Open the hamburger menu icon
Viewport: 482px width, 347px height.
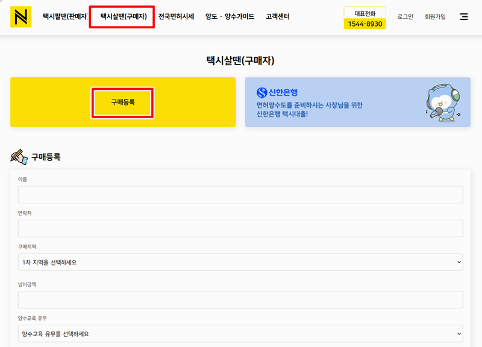pos(463,17)
